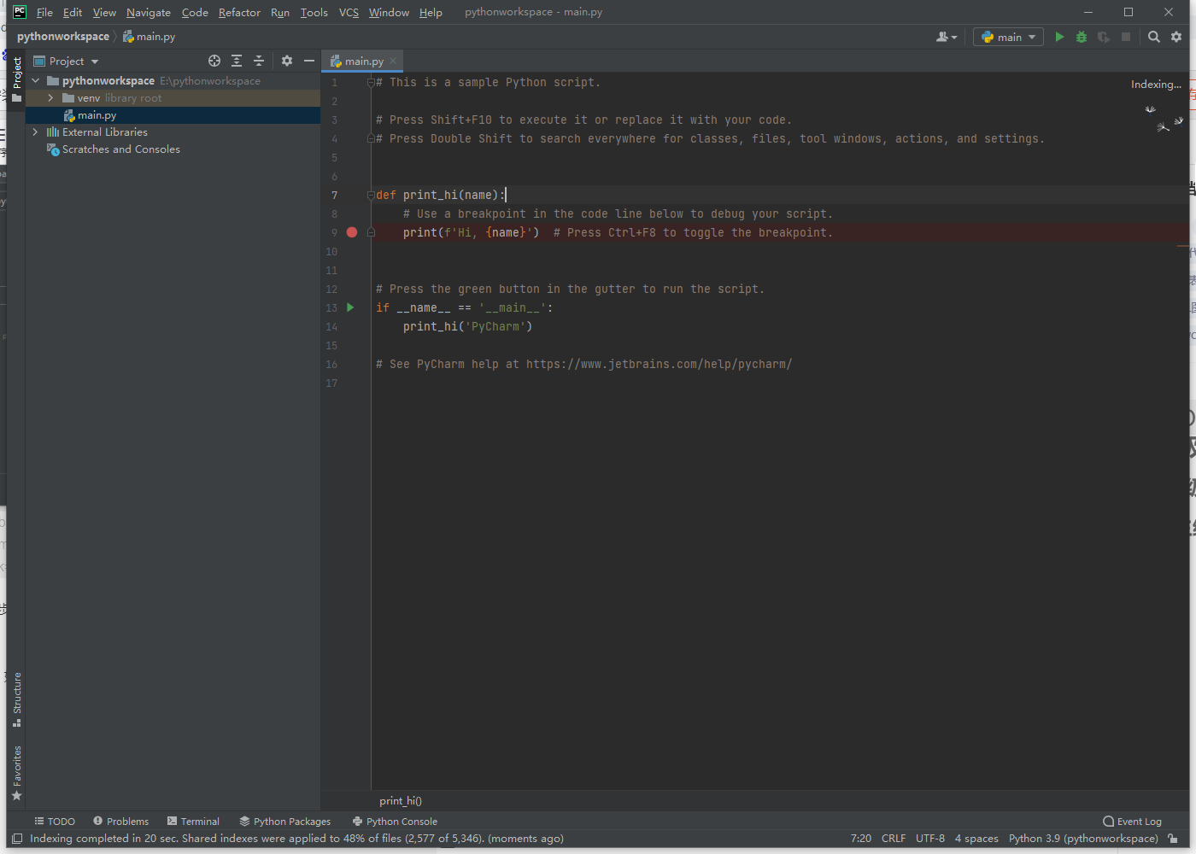Viewport: 1196px width, 854px height.
Task: Toggle tool window bars icon at bottom-left
Action: pos(17,839)
